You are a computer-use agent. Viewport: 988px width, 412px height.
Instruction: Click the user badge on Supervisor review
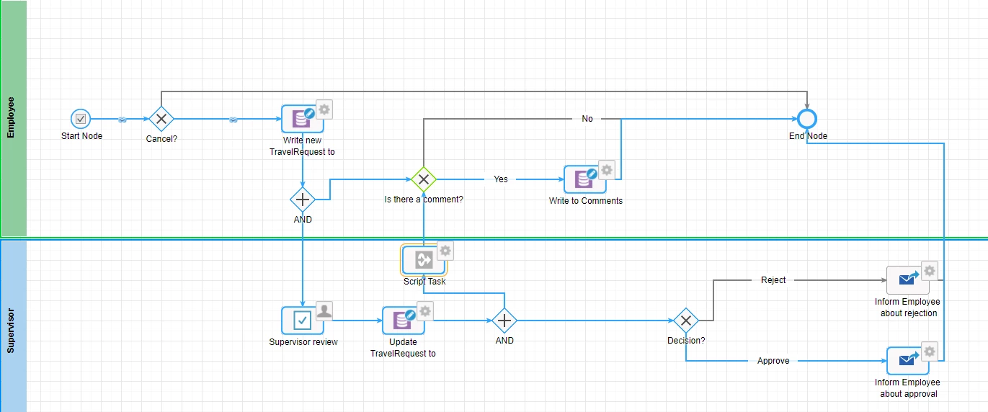point(324,310)
